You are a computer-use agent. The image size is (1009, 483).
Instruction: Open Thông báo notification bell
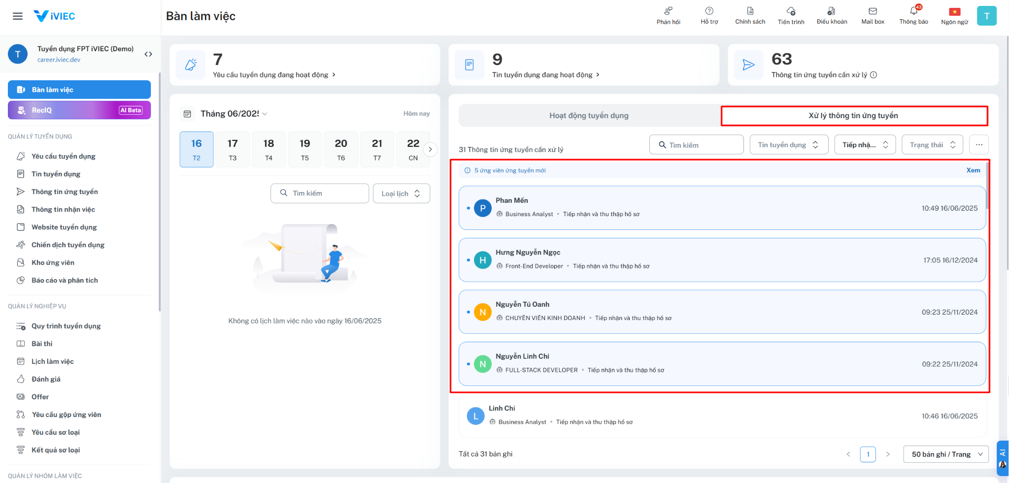point(914,11)
